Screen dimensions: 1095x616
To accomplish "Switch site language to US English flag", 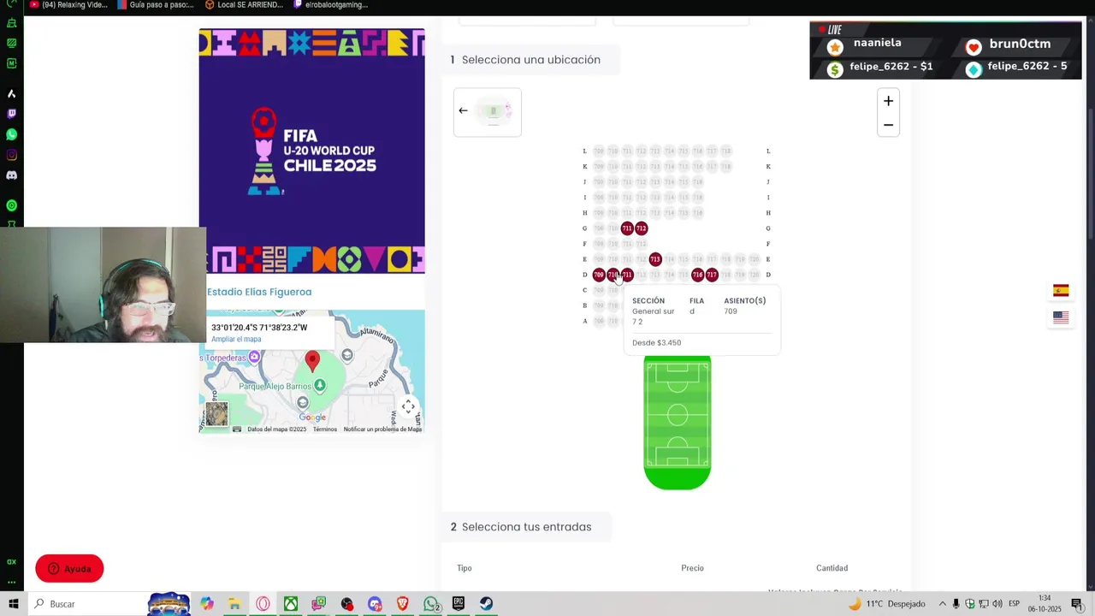I will 1061,317.
